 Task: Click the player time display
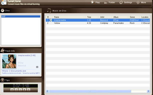coord(21,86)
